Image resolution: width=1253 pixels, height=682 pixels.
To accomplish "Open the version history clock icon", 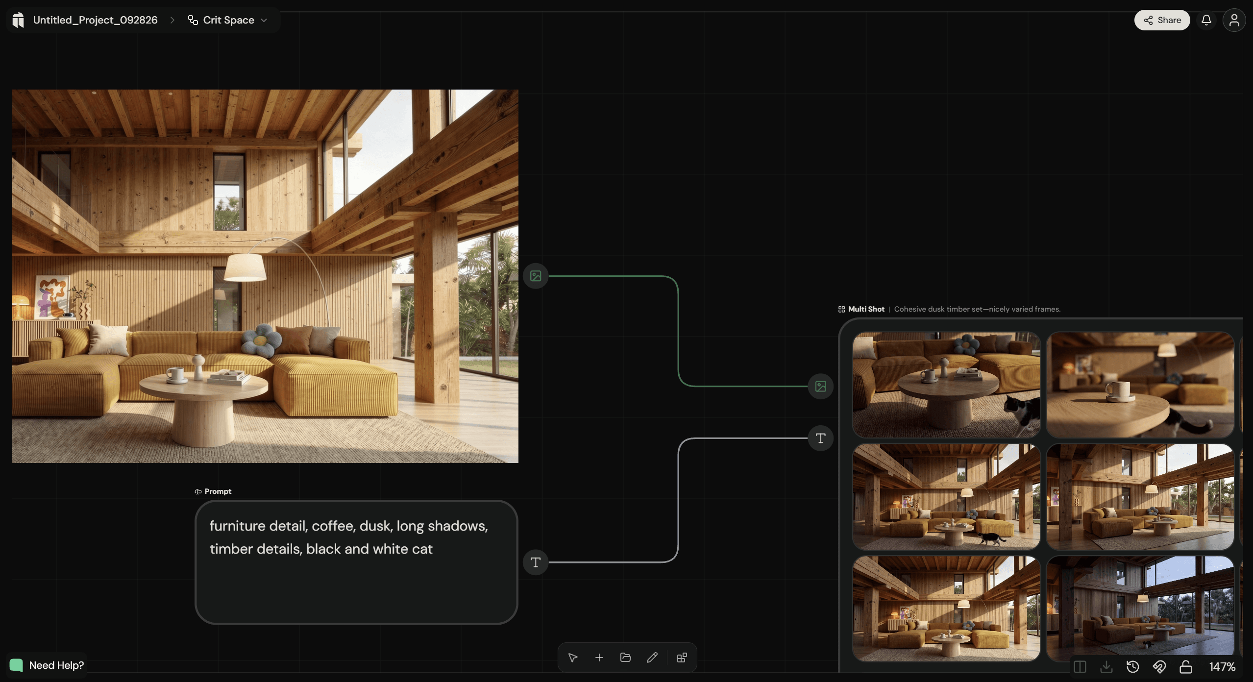I will pos(1132,667).
